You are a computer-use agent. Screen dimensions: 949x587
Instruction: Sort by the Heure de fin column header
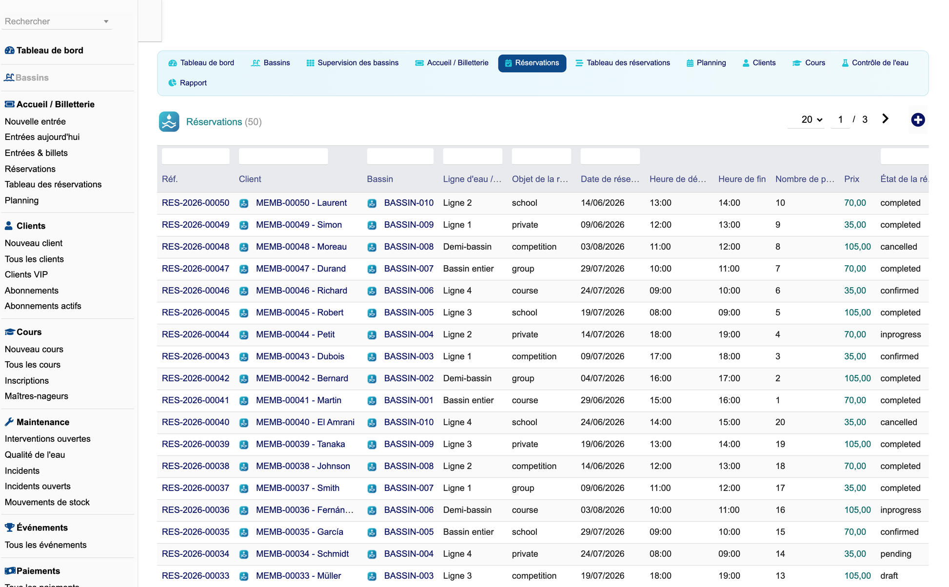tap(742, 179)
